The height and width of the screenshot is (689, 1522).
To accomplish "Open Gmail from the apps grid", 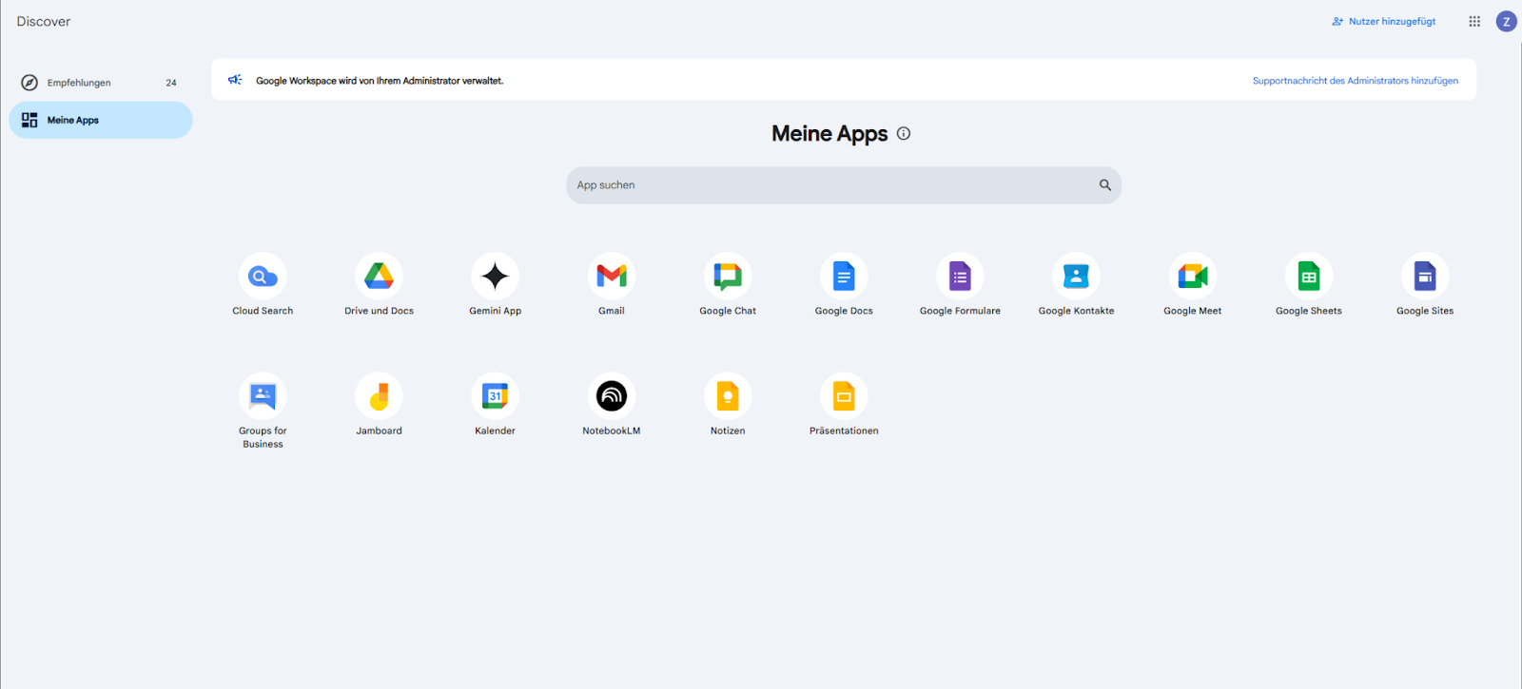I will coord(612,277).
